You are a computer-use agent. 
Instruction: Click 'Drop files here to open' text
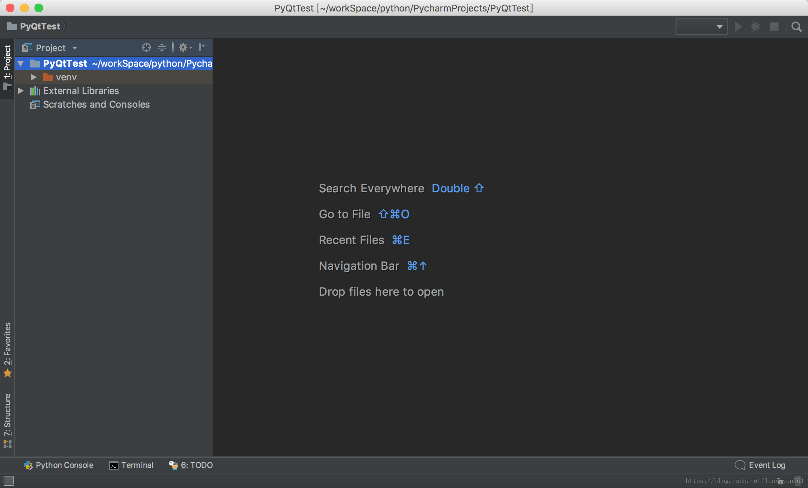(381, 292)
